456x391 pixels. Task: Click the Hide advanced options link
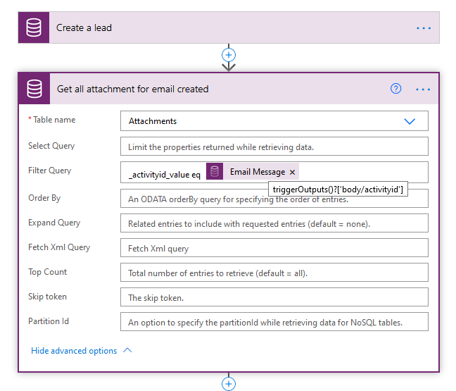[74, 351]
